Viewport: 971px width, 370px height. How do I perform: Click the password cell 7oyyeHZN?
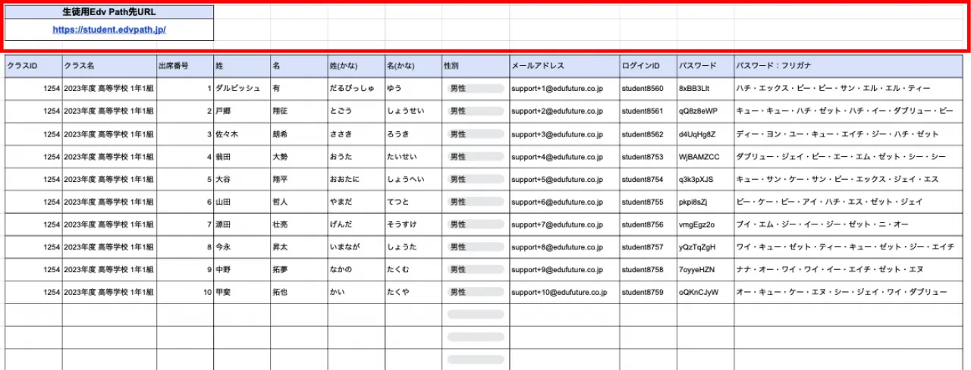coord(705,269)
